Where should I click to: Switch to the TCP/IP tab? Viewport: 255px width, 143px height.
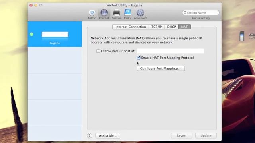(157, 27)
